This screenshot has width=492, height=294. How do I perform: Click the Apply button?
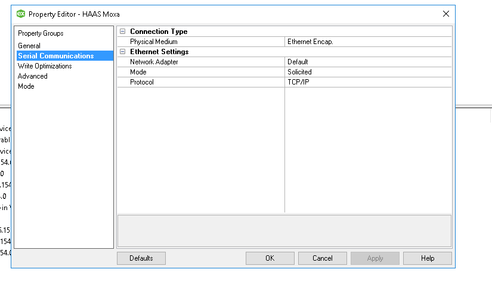click(375, 258)
